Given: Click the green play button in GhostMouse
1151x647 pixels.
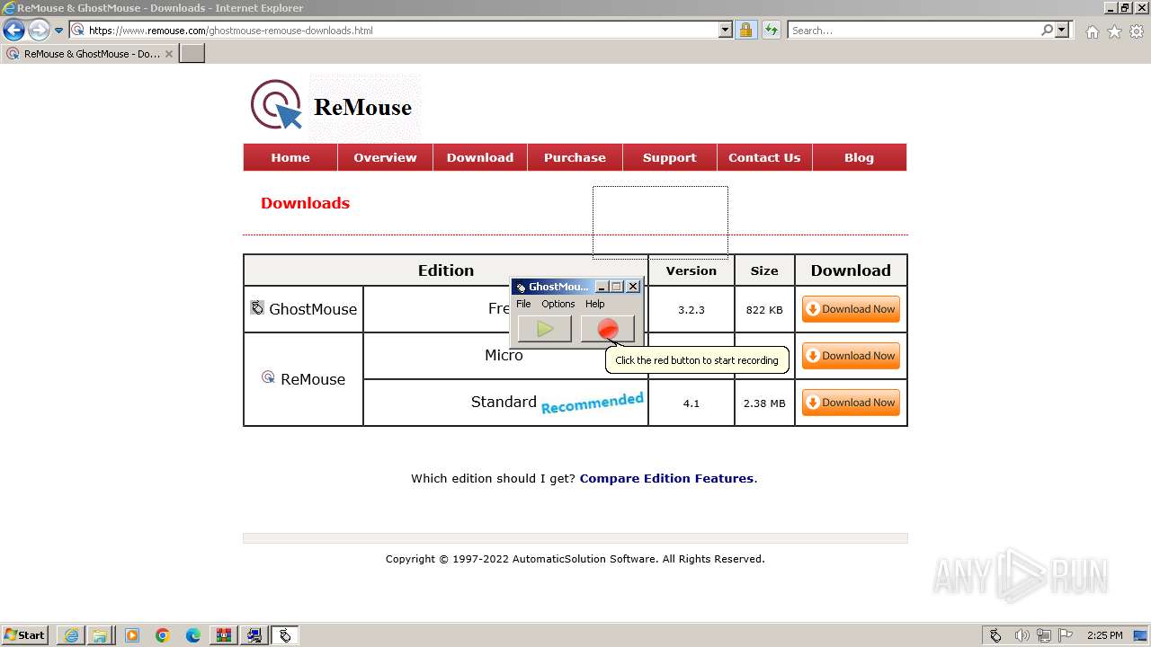Looking at the screenshot, I should click(x=545, y=330).
